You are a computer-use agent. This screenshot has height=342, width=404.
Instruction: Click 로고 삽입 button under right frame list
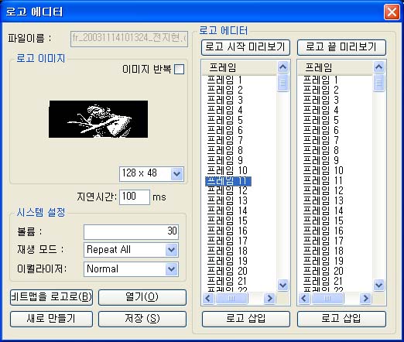[341, 319]
